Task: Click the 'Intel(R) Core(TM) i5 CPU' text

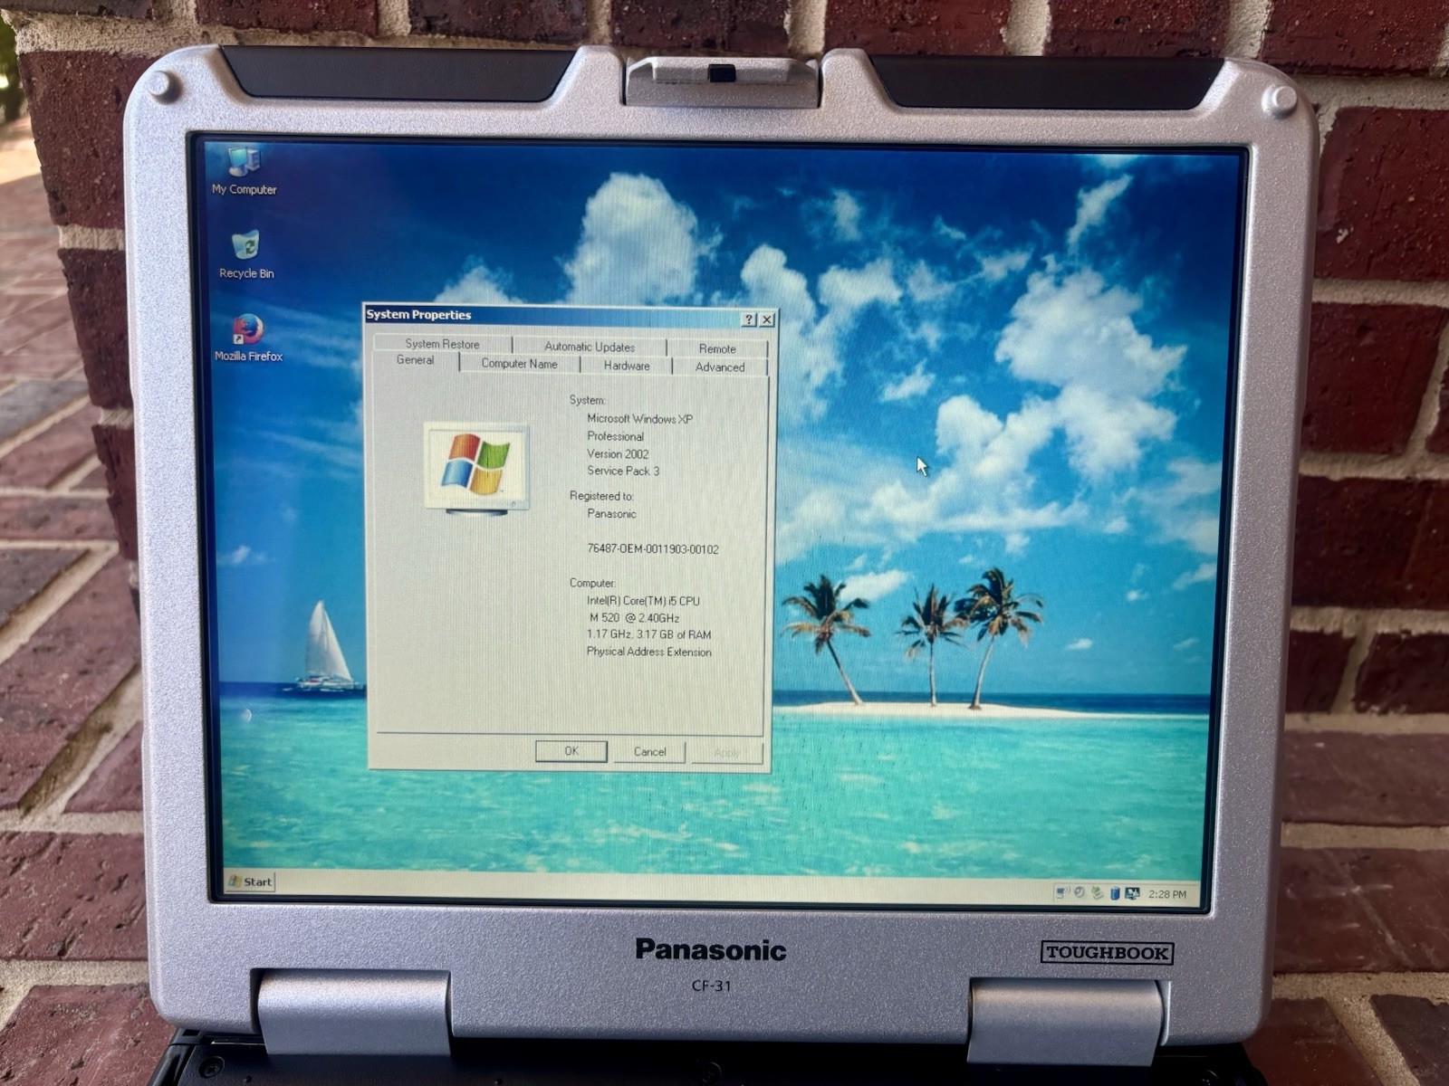Action: [x=643, y=601]
